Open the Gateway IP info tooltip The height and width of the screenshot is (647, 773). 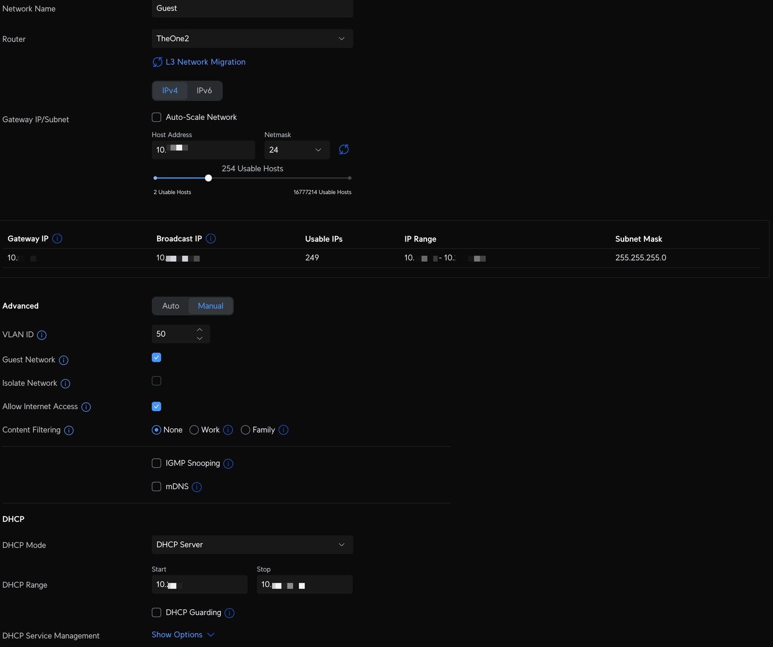(x=57, y=238)
